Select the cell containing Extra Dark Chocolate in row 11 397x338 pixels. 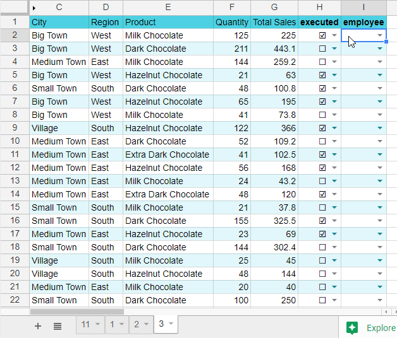(x=168, y=154)
